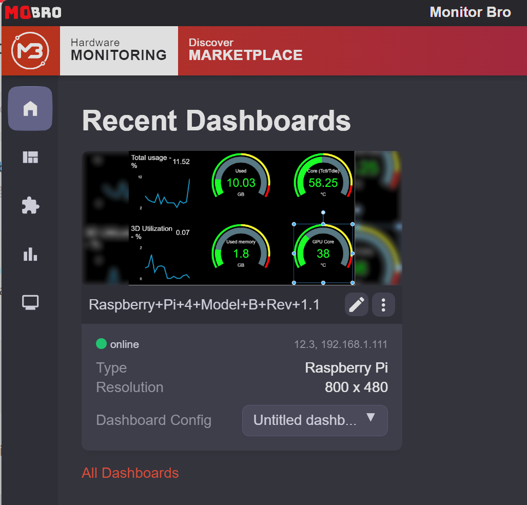Viewport: 527px width, 505px height.
Task: Switch to Hardware Monitoring tab
Action: [119, 51]
